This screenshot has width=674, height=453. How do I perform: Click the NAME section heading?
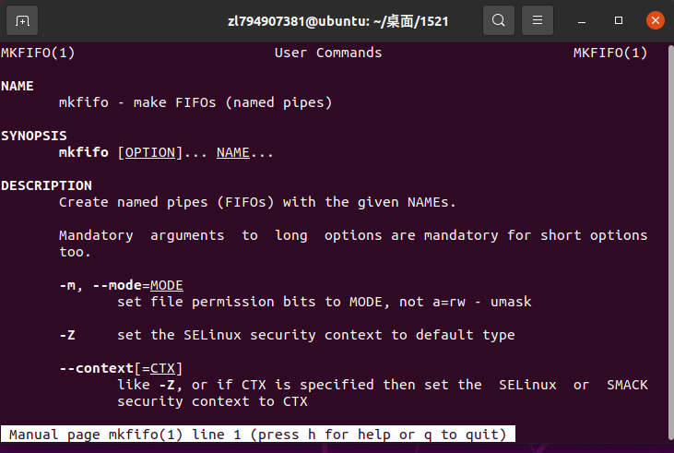pyautogui.click(x=18, y=86)
